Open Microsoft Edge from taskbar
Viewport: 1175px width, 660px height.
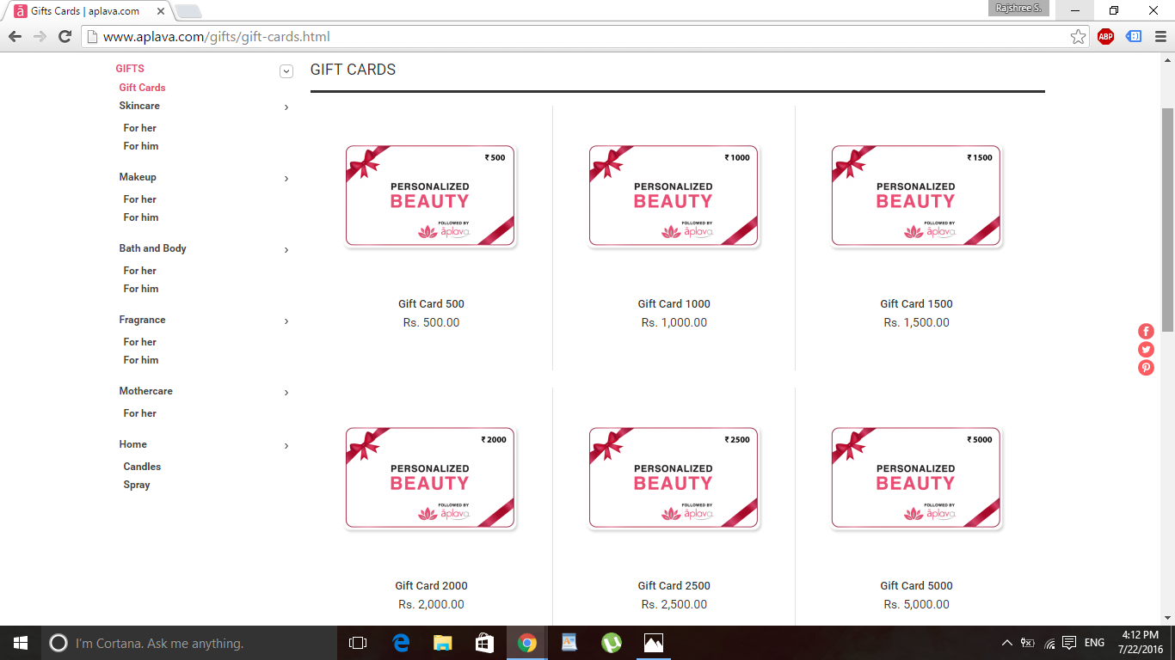[401, 643]
